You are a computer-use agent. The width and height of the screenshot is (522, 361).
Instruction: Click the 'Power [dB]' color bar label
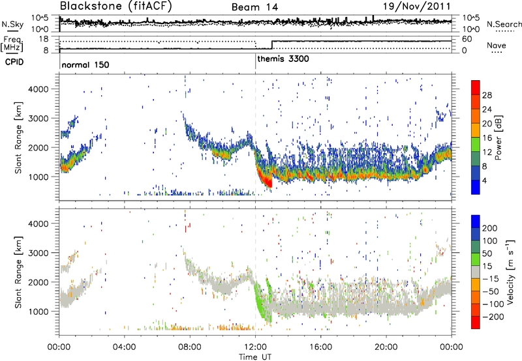pos(499,137)
